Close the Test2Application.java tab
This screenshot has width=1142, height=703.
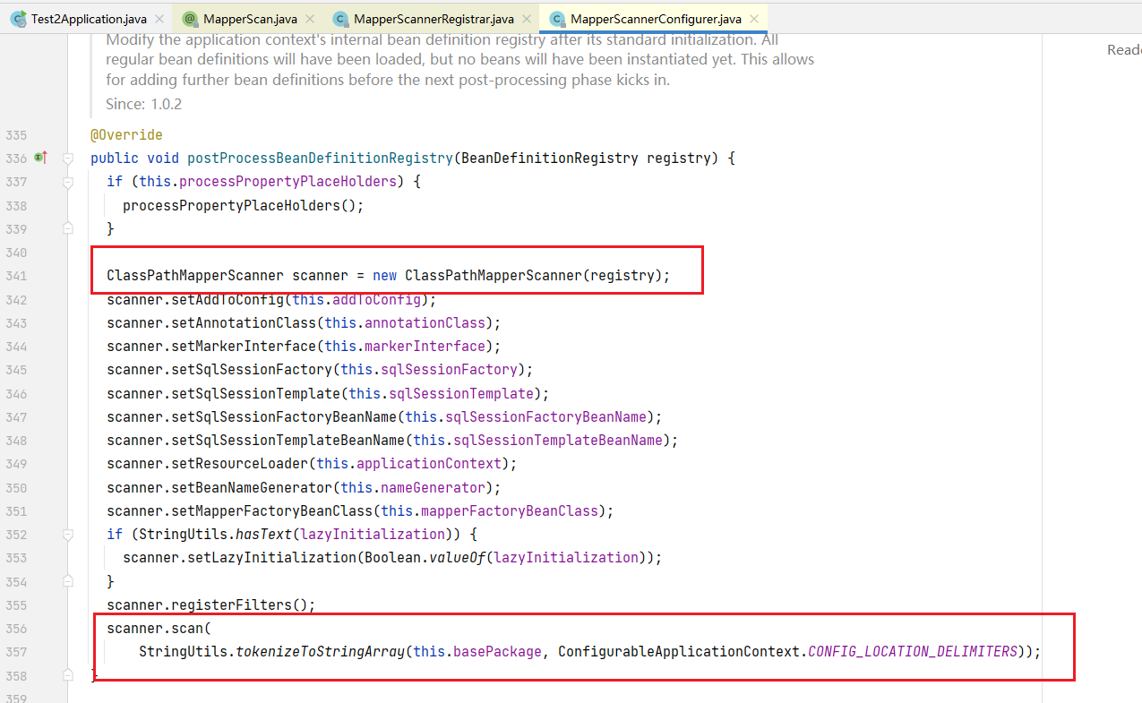point(158,19)
